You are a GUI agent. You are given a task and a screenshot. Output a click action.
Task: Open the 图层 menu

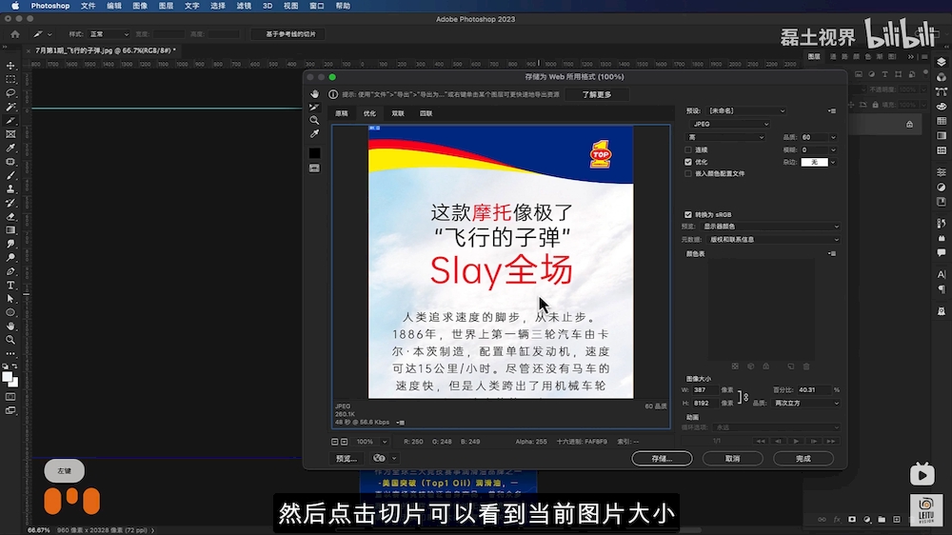click(x=166, y=6)
